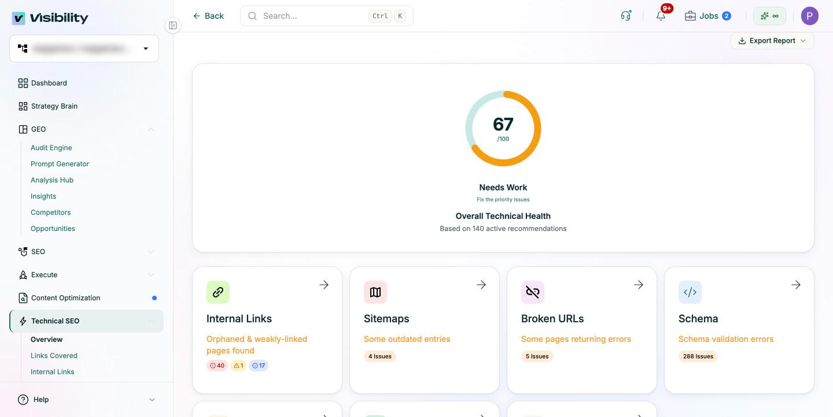The height and width of the screenshot is (417, 833).
Task: Open Internal Links card arrow
Action: click(x=324, y=285)
